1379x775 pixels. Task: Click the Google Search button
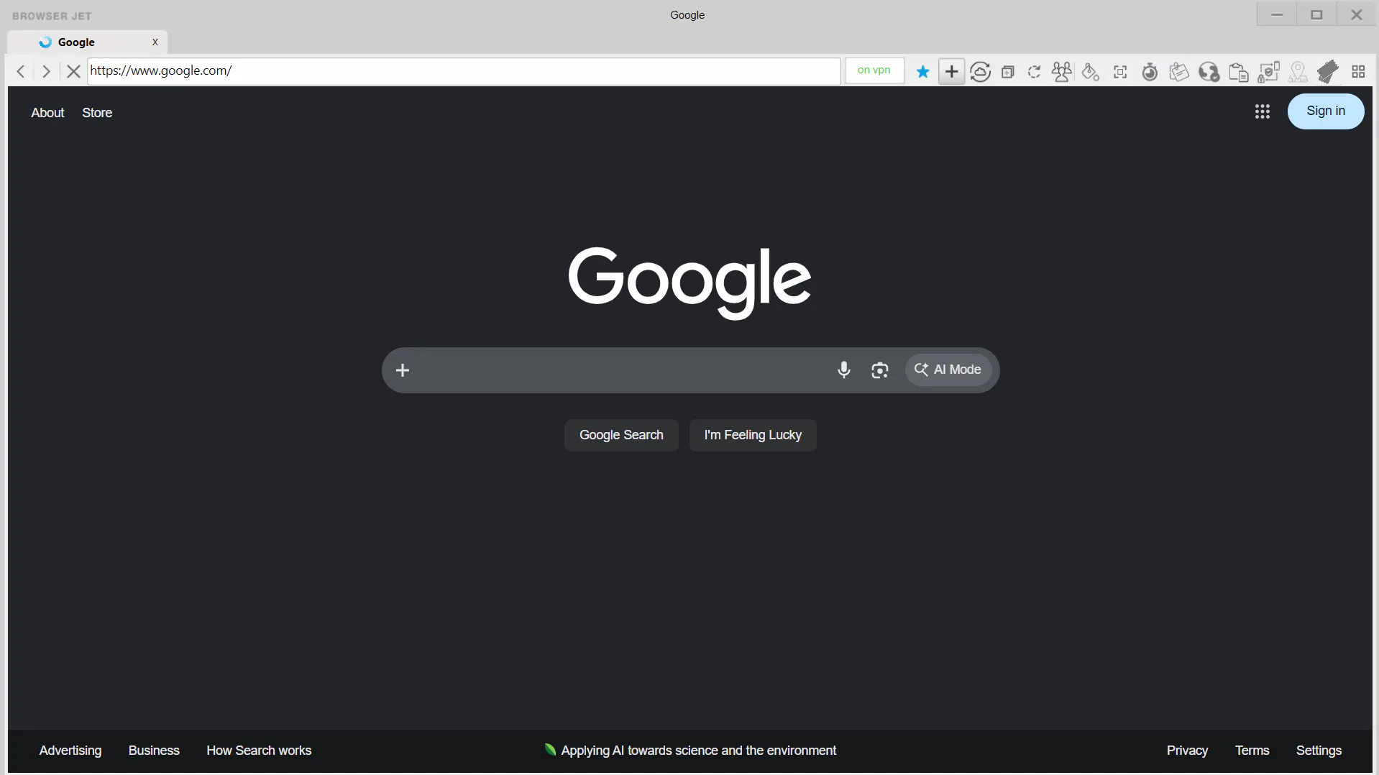point(621,435)
